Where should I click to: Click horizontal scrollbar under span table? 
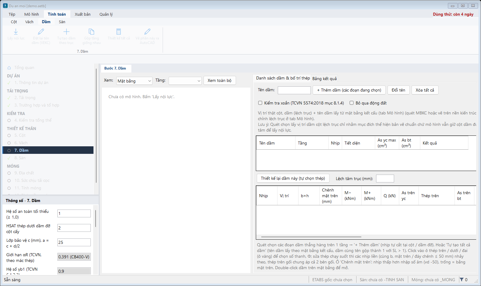311,237
